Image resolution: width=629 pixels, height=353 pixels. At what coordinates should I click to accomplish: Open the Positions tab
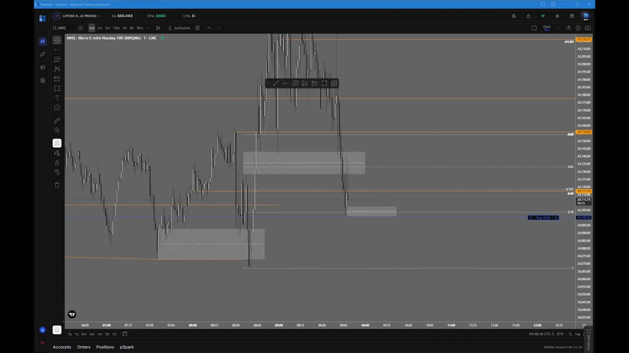[105, 347]
